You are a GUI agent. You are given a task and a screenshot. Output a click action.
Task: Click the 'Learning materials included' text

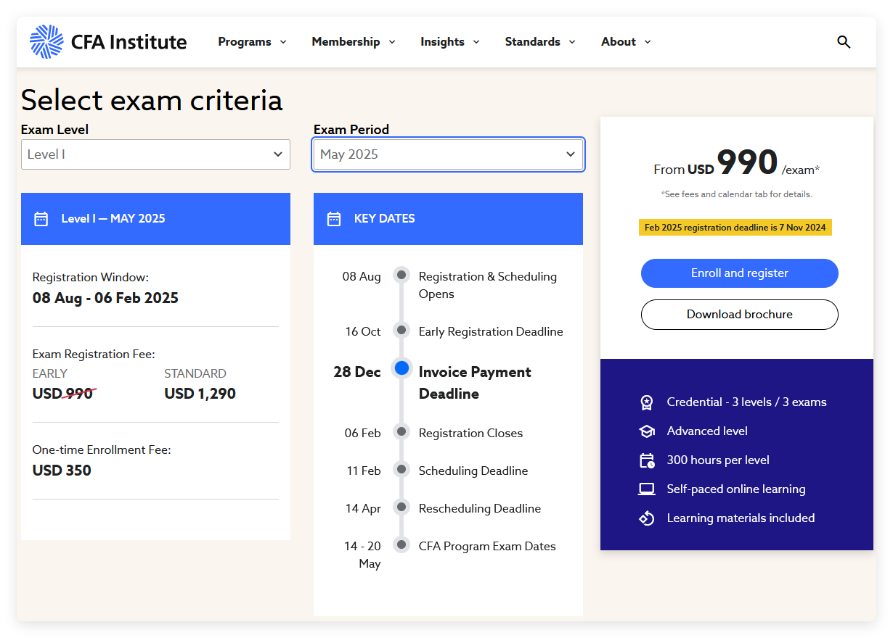tap(741, 518)
